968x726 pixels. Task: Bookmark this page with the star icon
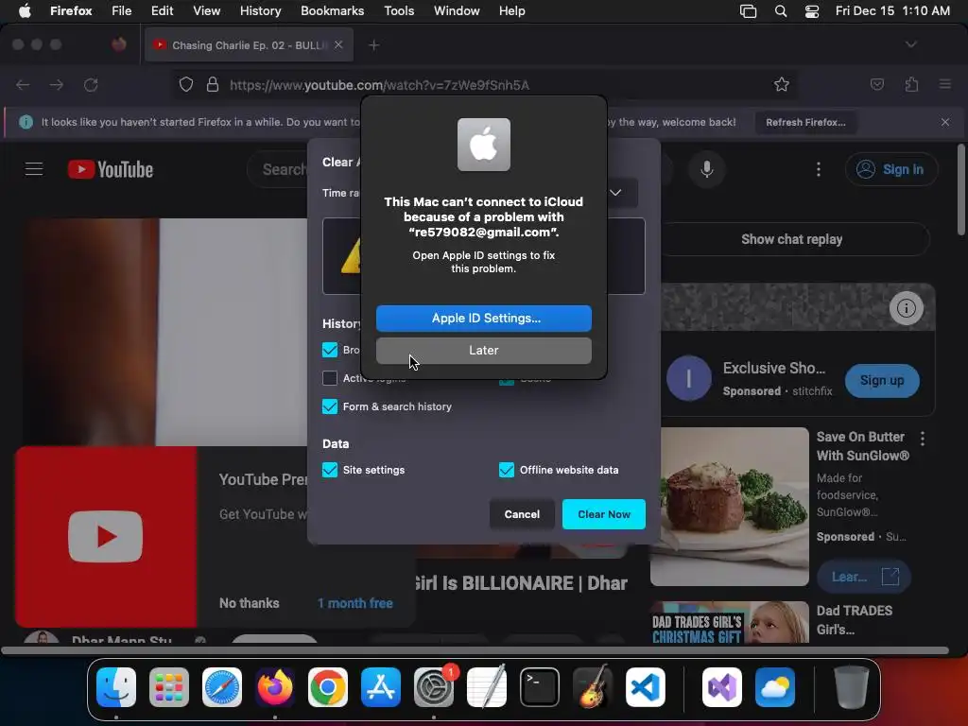pyautogui.click(x=782, y=84)
